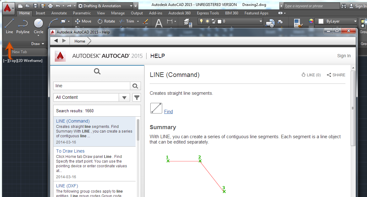
Task: Select the Polyline tool
Action: click(x=23, y=25)
